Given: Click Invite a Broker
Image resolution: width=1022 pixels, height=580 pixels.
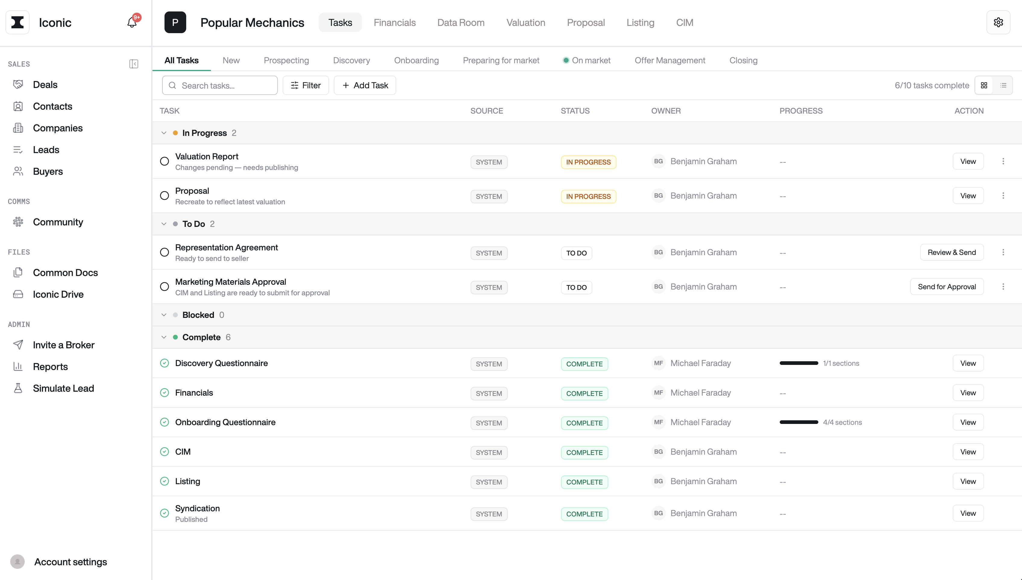Looking at the screenshot, I should coord(64,345).
